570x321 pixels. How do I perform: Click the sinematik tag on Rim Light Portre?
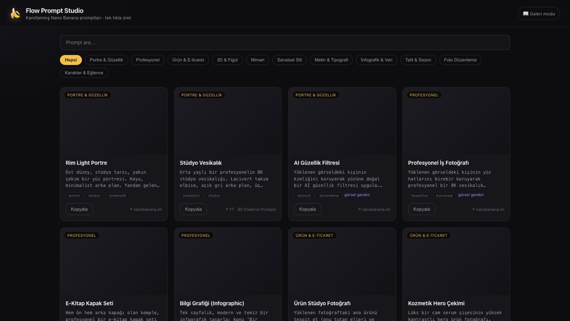coord(117,195)
